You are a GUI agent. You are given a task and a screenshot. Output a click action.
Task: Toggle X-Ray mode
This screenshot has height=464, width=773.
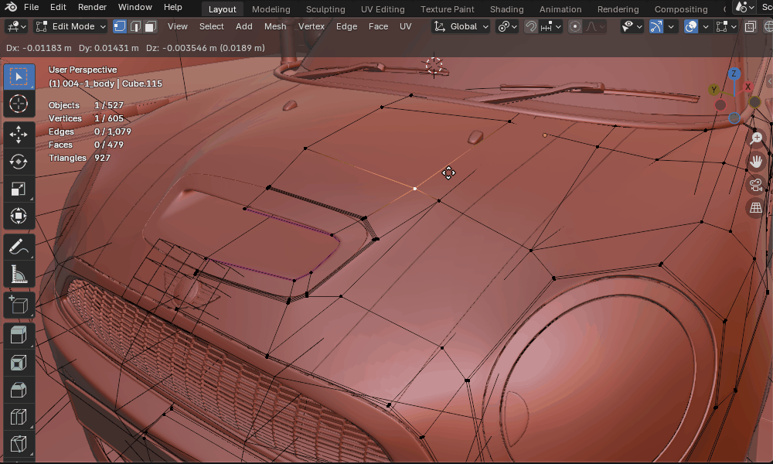click(x=751, y=26)
